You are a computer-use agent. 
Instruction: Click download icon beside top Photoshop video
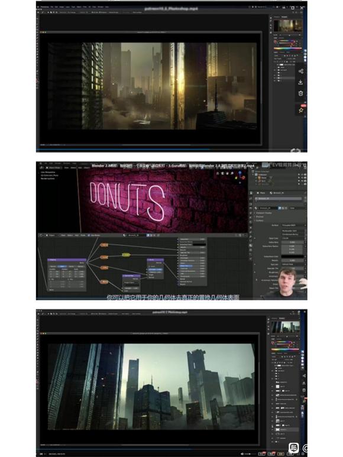[x=300, y=82]
